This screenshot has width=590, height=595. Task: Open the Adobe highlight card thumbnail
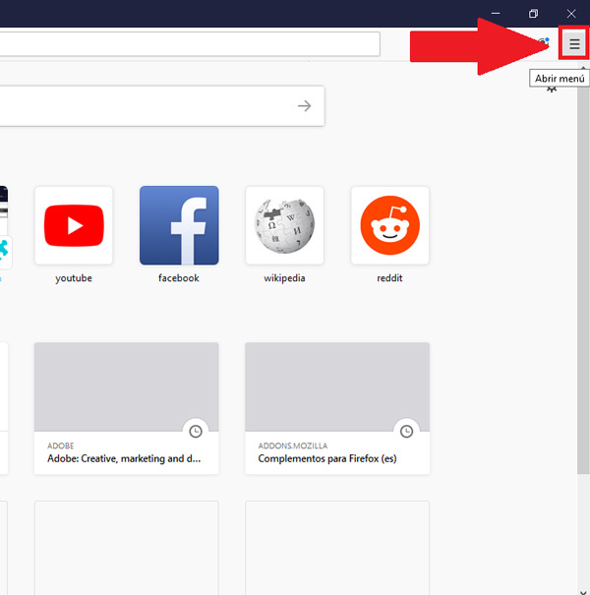click(x=126, y=387)
